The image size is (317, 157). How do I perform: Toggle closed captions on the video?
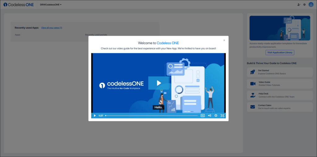coord(202,115)
